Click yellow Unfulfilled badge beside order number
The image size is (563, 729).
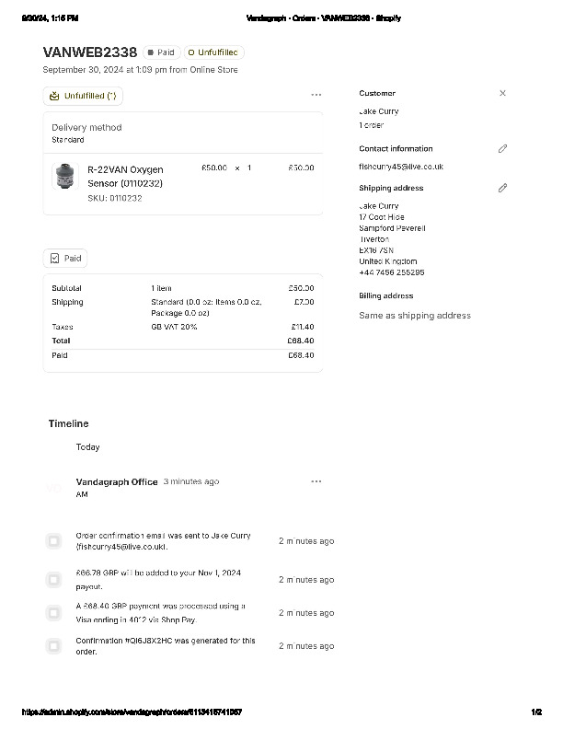214,53
